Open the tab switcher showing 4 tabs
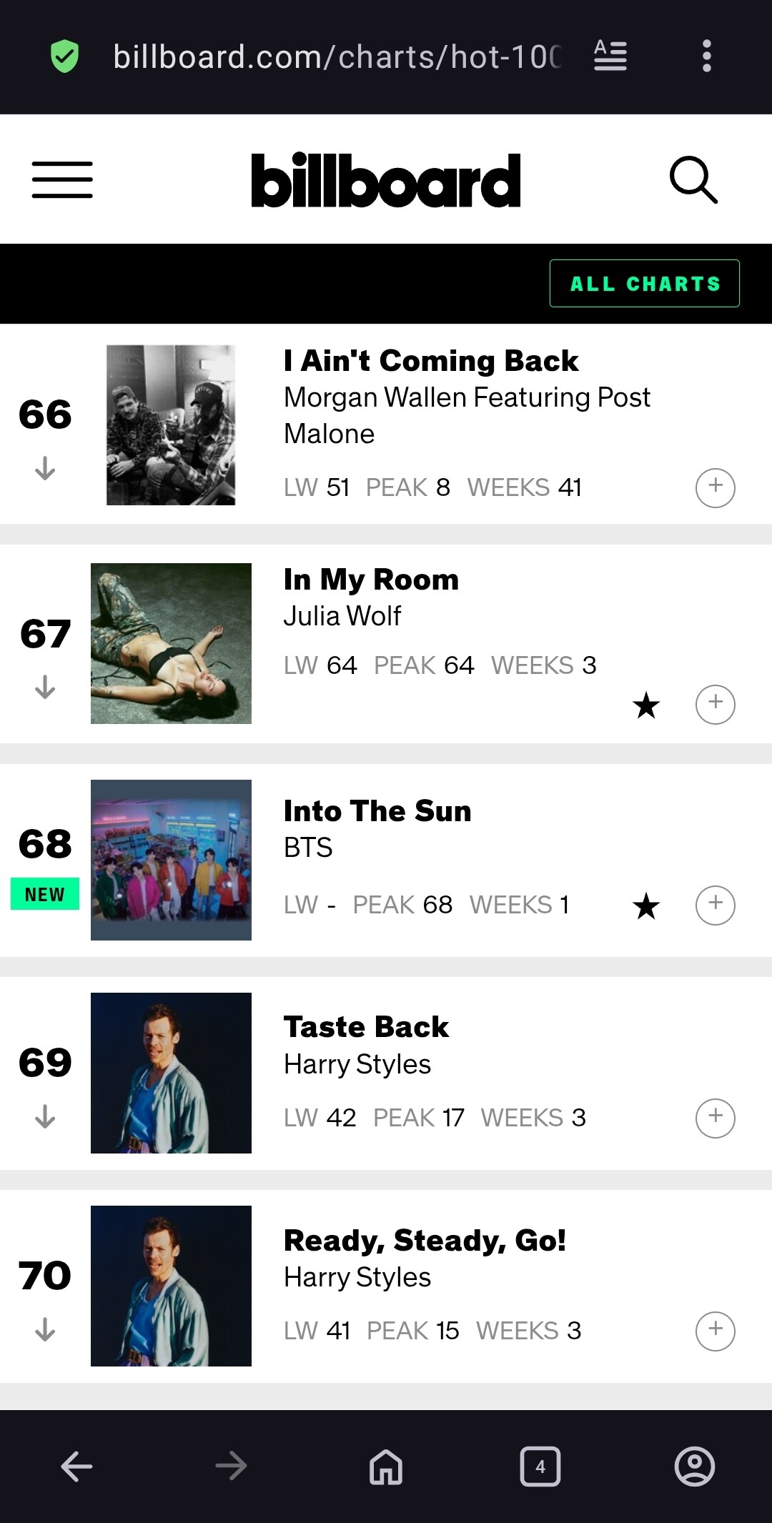The height and width of the screenshot is (1523, 772). point(540,1467)
